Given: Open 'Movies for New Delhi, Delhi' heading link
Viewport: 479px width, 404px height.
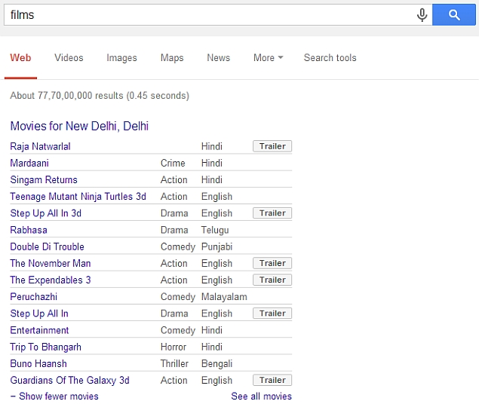Looking at the screenshot, I should pyautogui.click(x=79, y=126).
